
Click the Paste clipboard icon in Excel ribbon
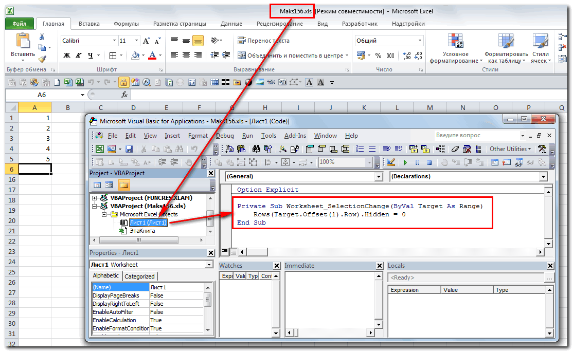(23, 41)
